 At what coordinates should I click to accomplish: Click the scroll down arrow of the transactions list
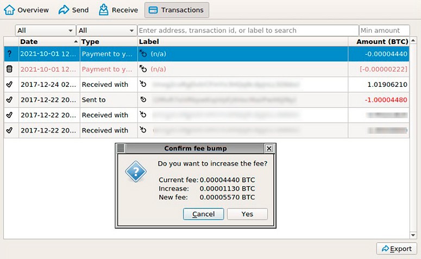tap(413, 235)
